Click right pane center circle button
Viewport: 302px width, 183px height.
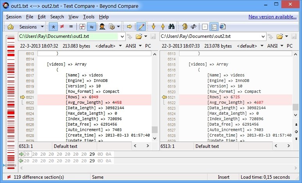pyautogui.click(x=296, y=132)
